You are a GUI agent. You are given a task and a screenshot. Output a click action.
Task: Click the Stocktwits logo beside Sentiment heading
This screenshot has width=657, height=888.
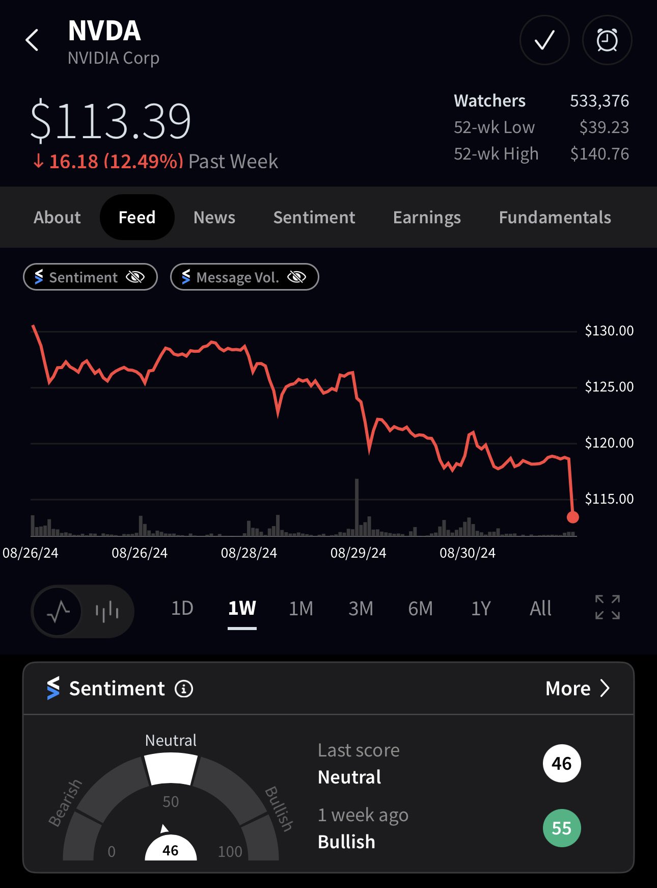[x=53, y=688]
